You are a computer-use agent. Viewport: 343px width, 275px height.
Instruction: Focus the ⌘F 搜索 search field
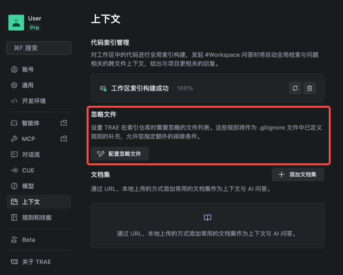coord(39,48)
